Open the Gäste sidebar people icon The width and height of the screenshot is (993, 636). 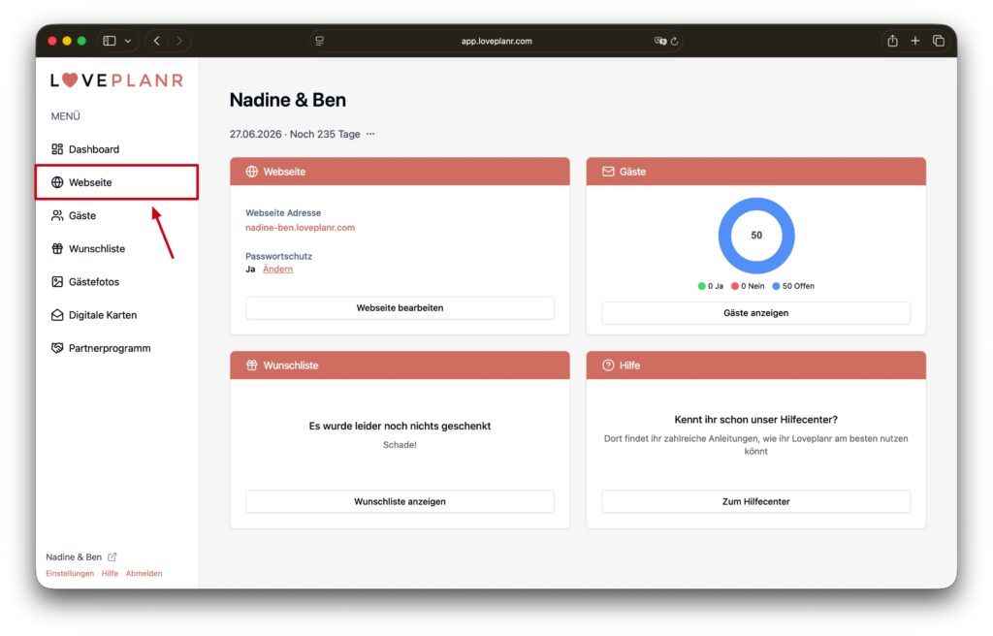point(57,215)
